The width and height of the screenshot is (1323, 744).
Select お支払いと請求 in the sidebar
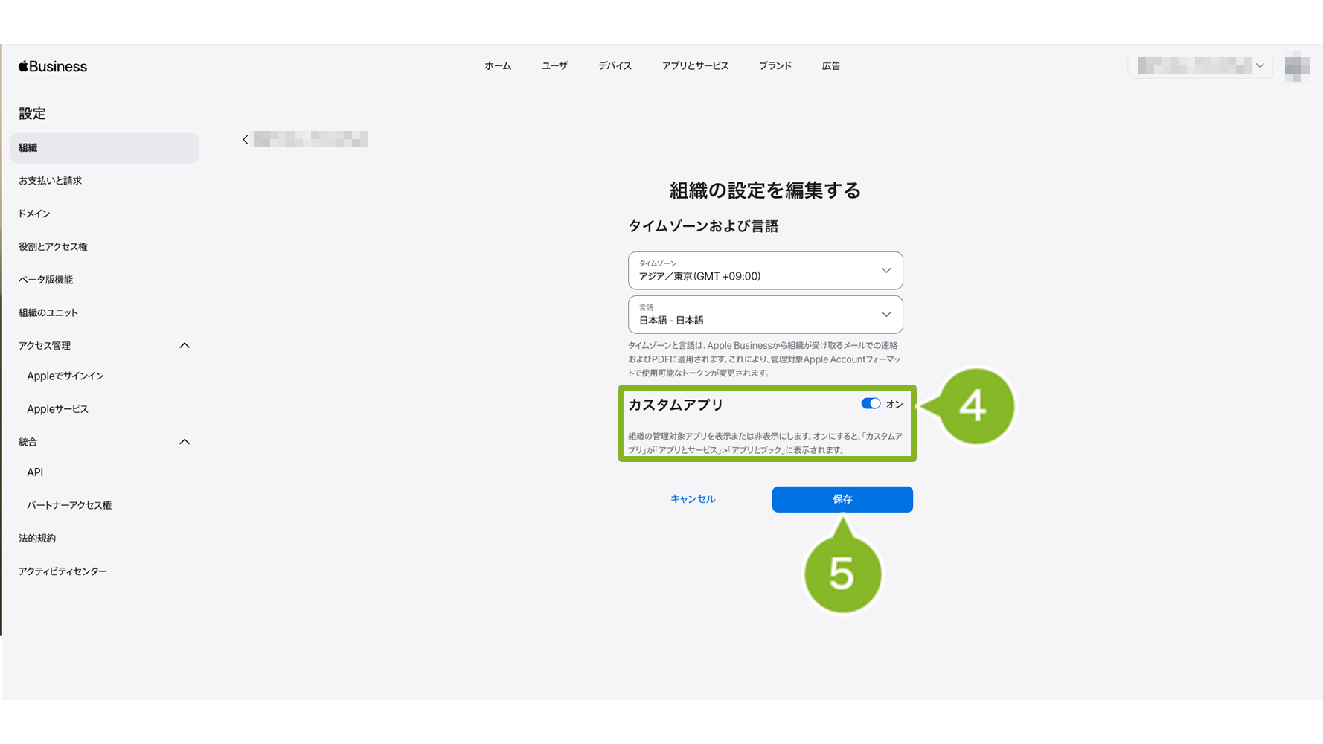pos(51,181)
